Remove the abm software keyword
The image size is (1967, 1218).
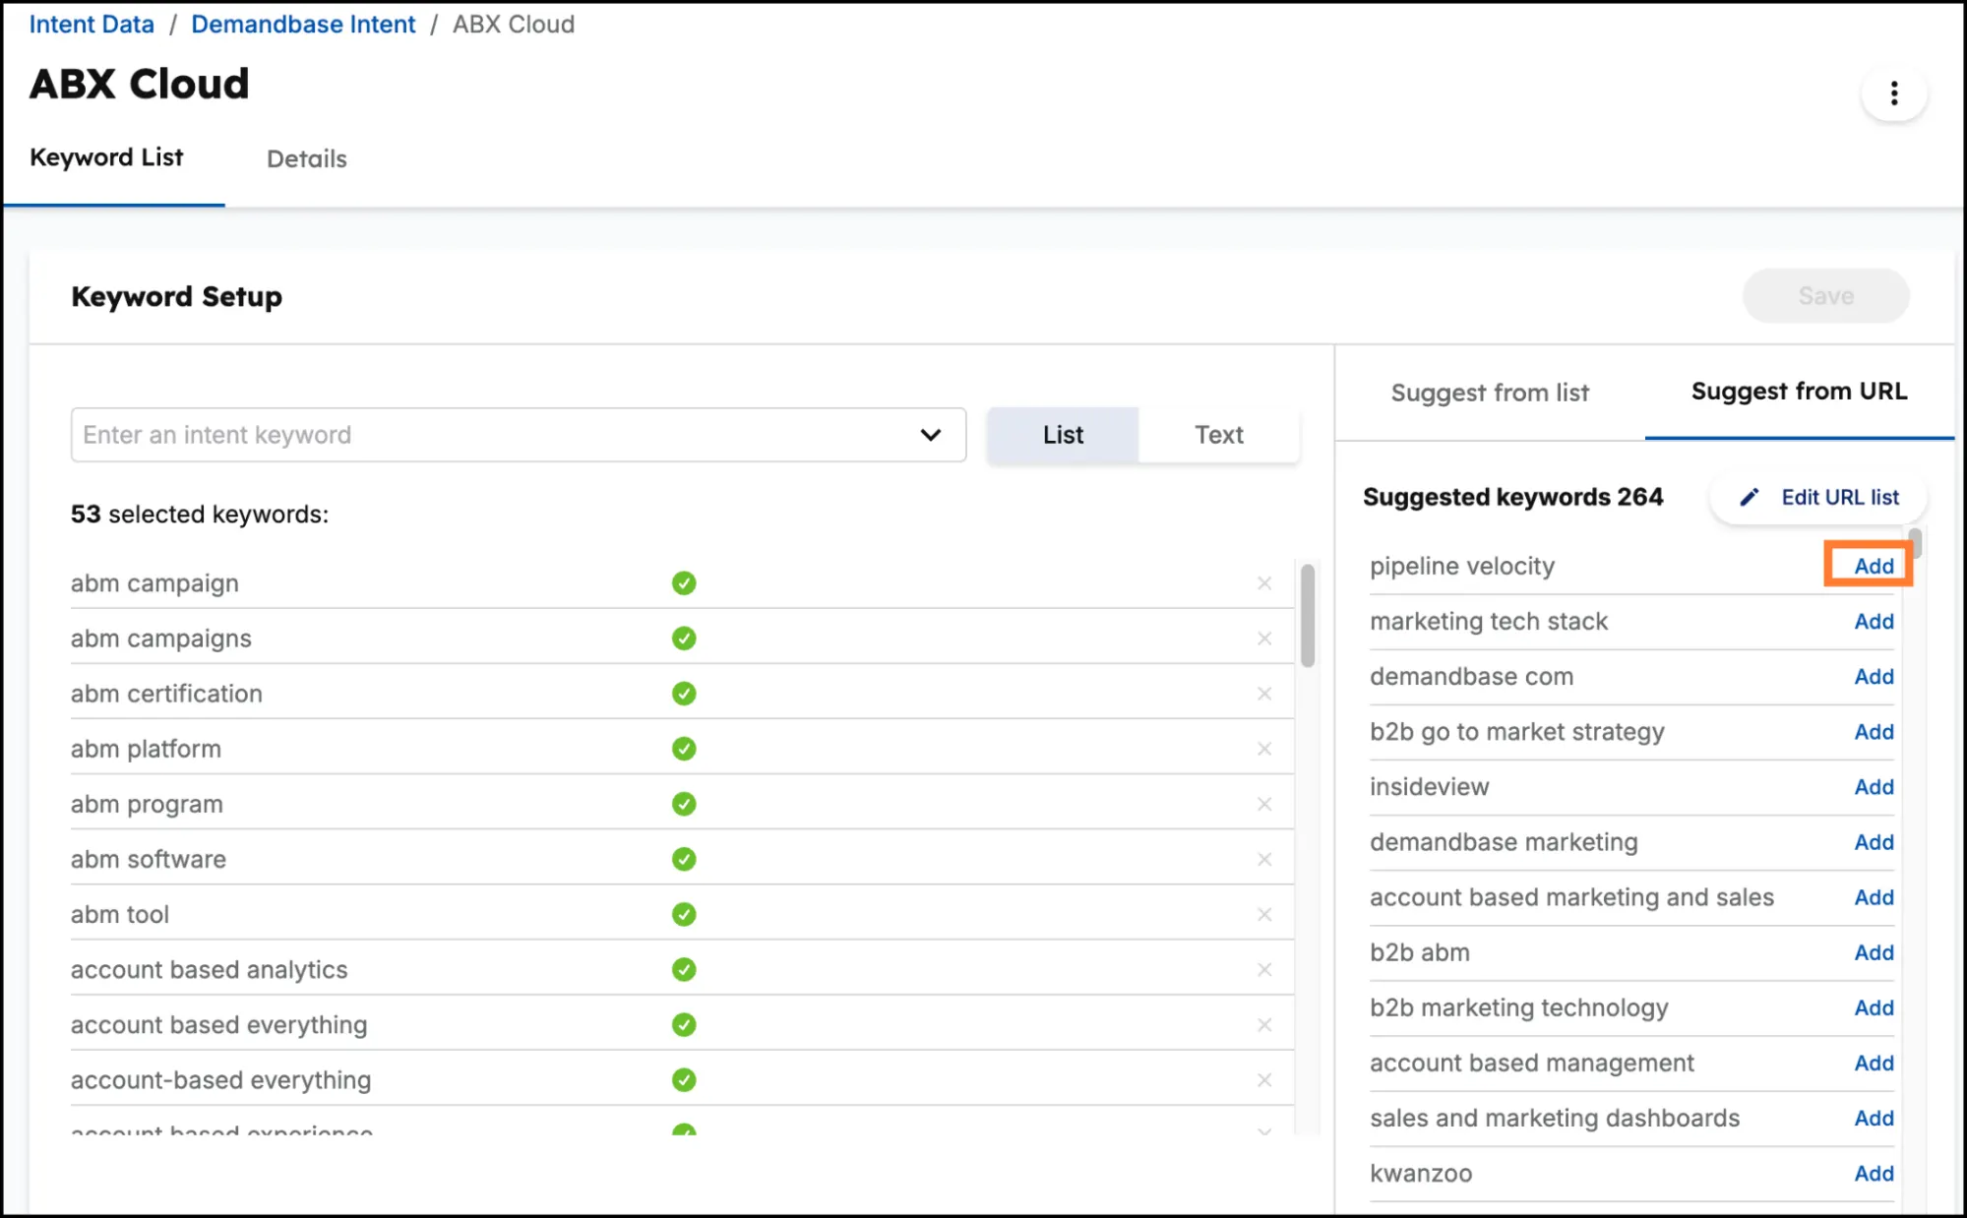pyautogui.click(x=1264, y=859)
